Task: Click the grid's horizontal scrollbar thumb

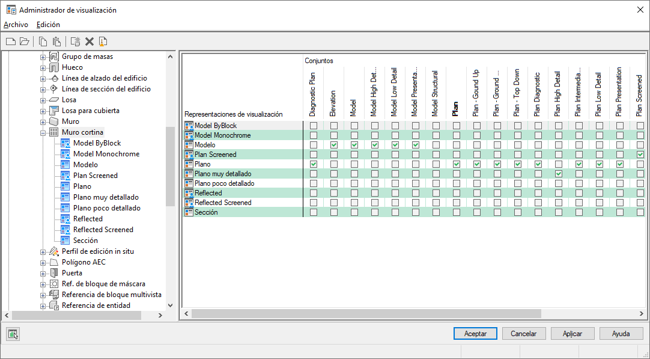Action: click(x=366, y=313)
